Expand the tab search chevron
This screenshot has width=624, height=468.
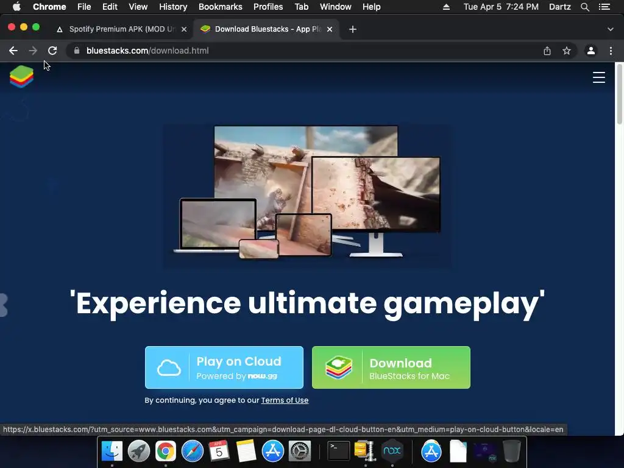point(611,29)
